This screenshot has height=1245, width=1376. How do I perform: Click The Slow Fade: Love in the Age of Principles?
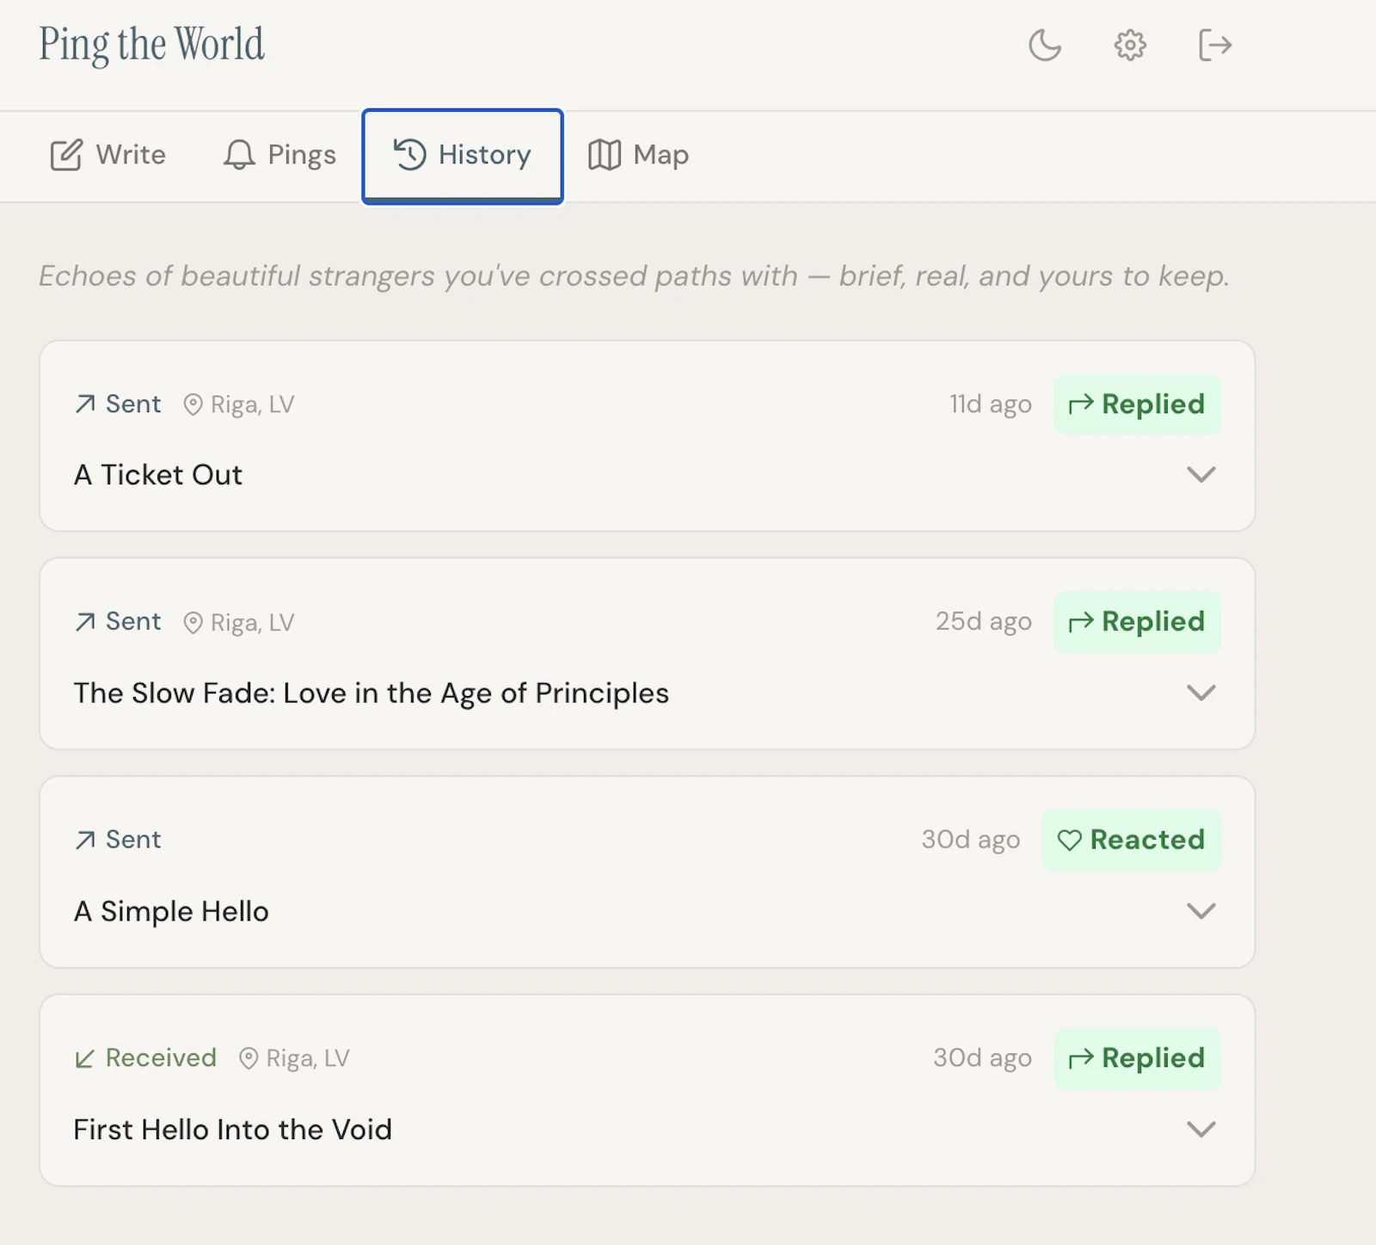click(x=372, y=693)
